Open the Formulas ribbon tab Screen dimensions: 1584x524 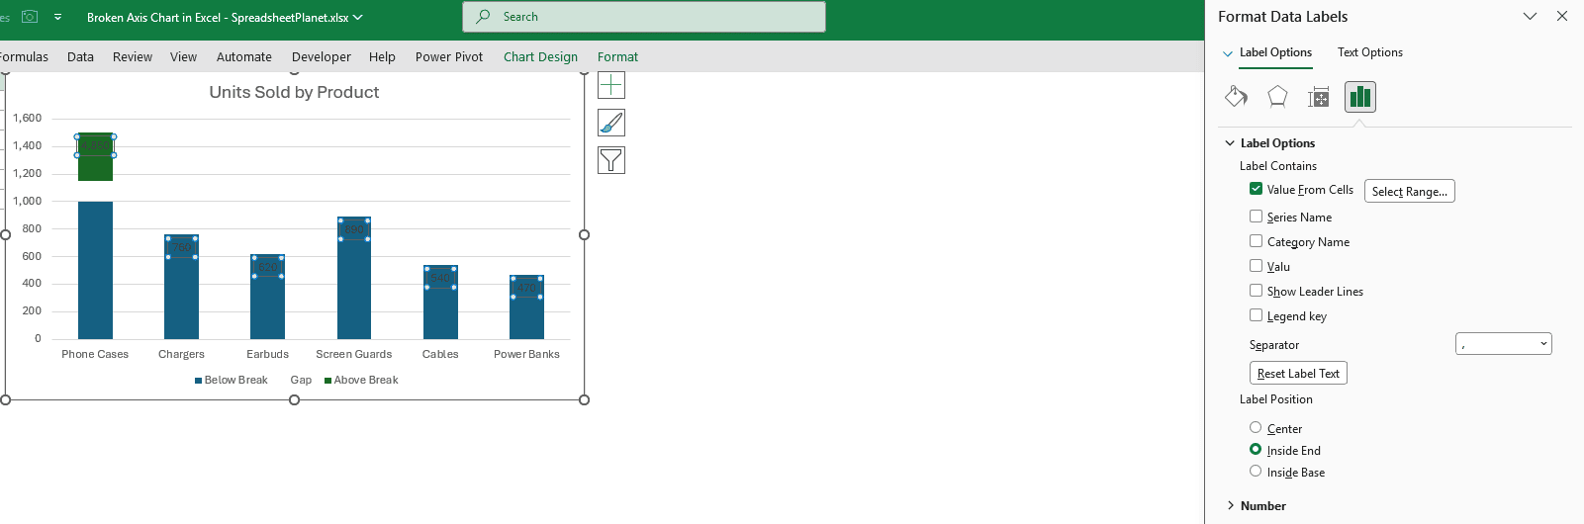pyautogui.click(x=24, y=56)
